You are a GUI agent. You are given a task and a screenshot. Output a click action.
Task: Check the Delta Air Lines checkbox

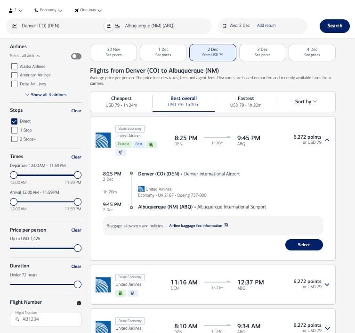click(x=14, y=84)
